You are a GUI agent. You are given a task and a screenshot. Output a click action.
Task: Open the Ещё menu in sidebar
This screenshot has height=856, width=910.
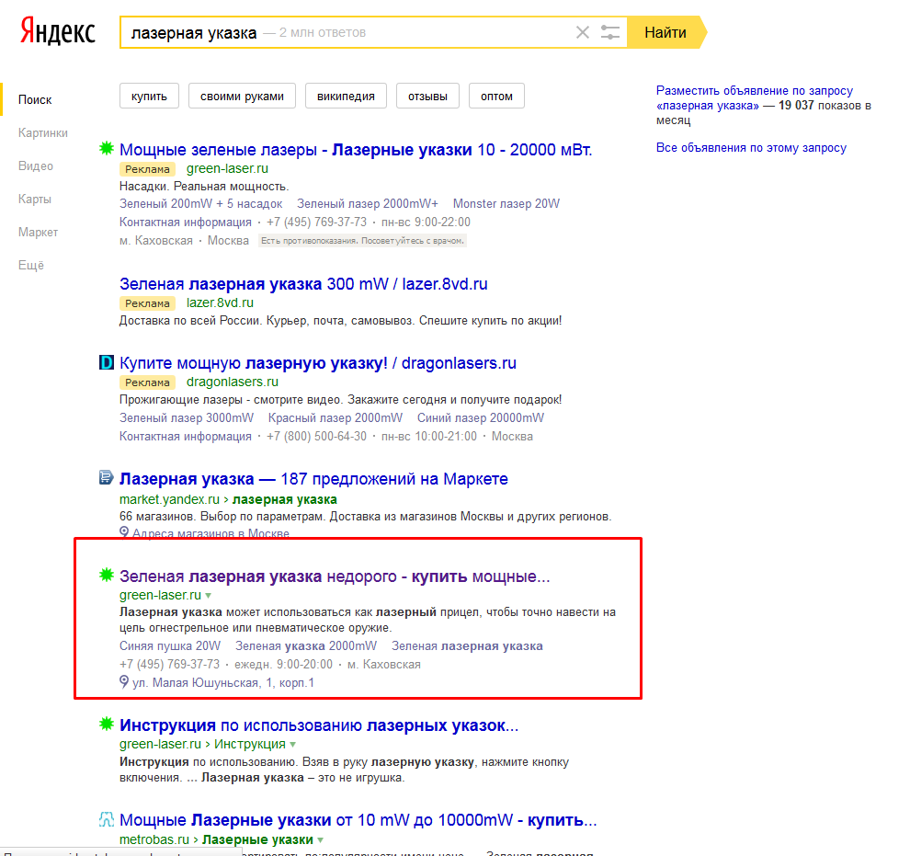click(31, 265)
